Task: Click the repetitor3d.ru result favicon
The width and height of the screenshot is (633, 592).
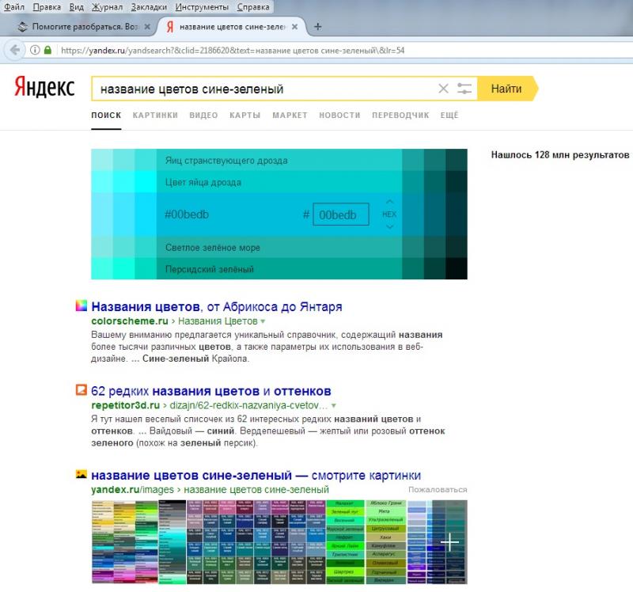Action: [81, 389]
